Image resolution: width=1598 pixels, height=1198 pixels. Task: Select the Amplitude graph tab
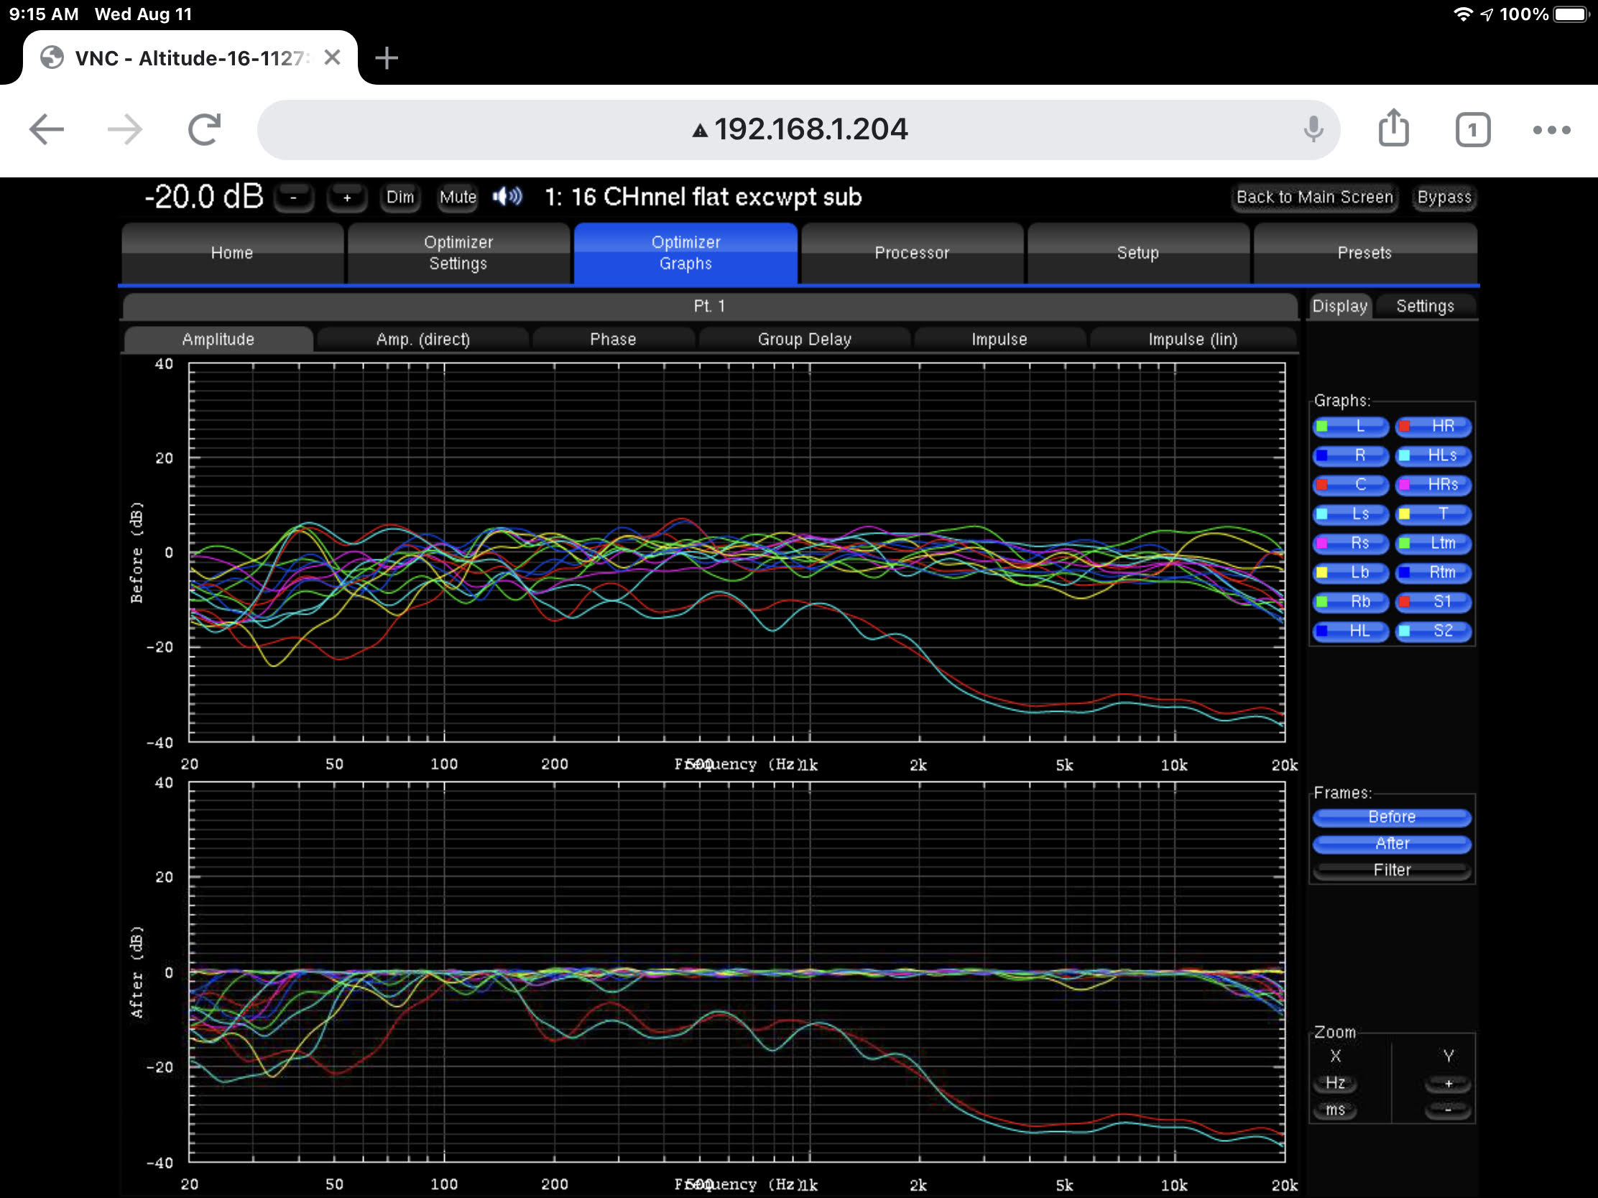coord(218,340)
